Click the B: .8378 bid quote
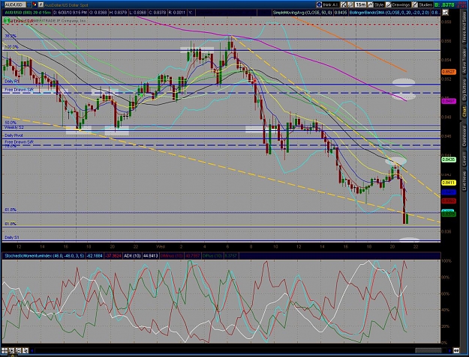Viewport: 469px width, 357px height. coord(444,4)
